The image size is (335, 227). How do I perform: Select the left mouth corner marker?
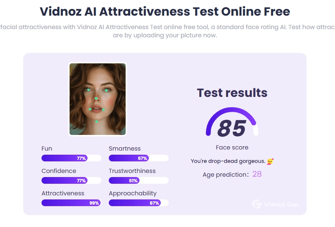pos(90,109)
